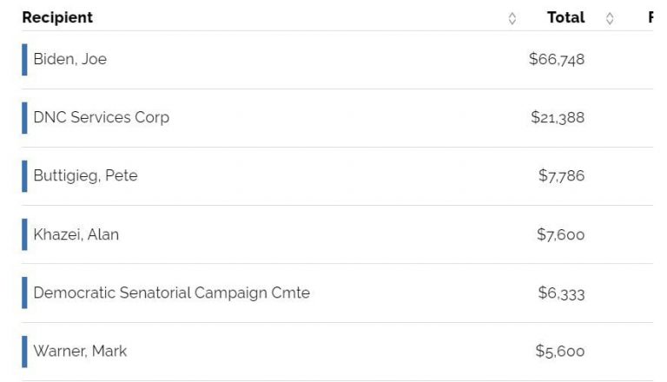
Task: Sort table by Recipient column arrows
Action: 512,18
